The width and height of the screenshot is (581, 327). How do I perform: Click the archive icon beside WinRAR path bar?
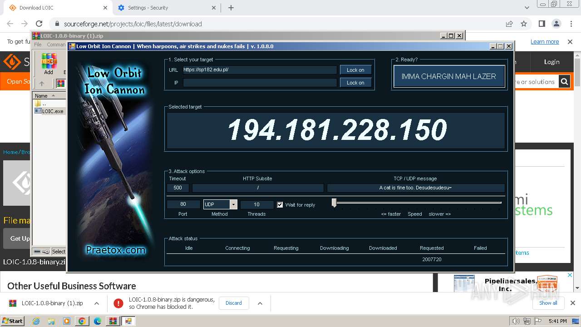tap(60, 83)
